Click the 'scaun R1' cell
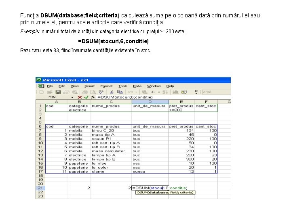The image size is (291, 218). pos(111,138)
